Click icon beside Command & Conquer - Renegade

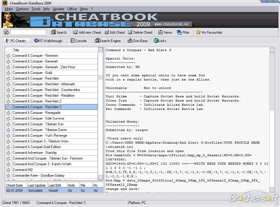tap(8, 113)
